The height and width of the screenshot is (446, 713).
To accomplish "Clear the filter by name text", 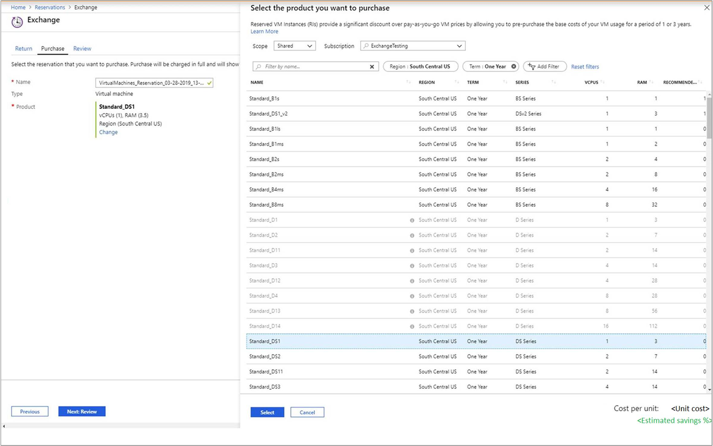I will [372, 67].
